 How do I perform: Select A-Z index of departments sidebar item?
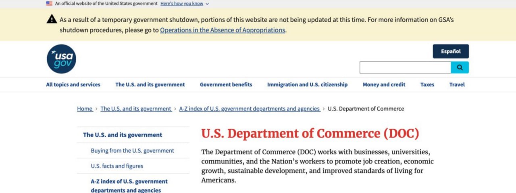[x=129, y=186]
